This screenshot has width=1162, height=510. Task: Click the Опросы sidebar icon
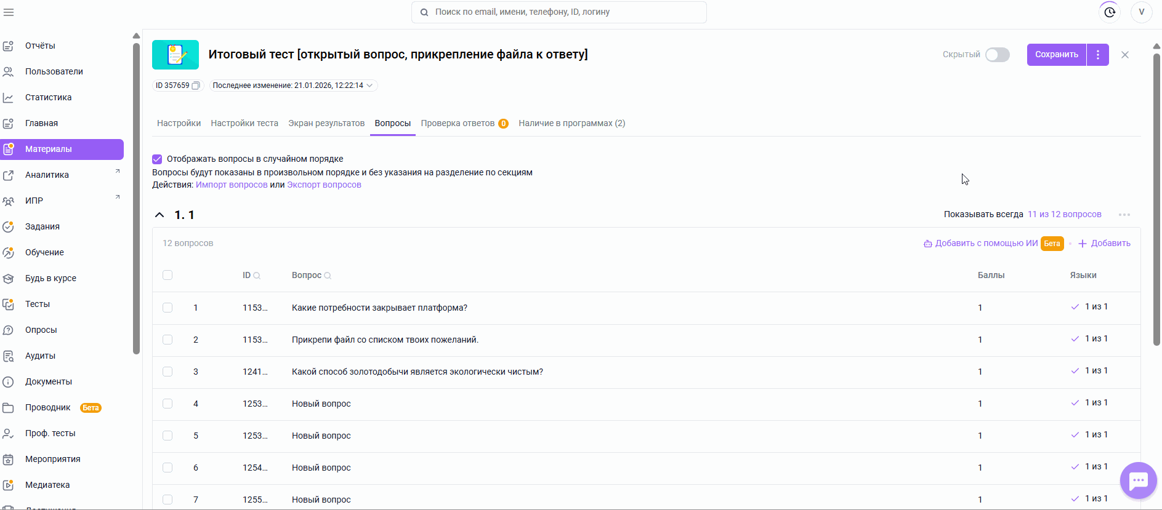coord(9,330)
